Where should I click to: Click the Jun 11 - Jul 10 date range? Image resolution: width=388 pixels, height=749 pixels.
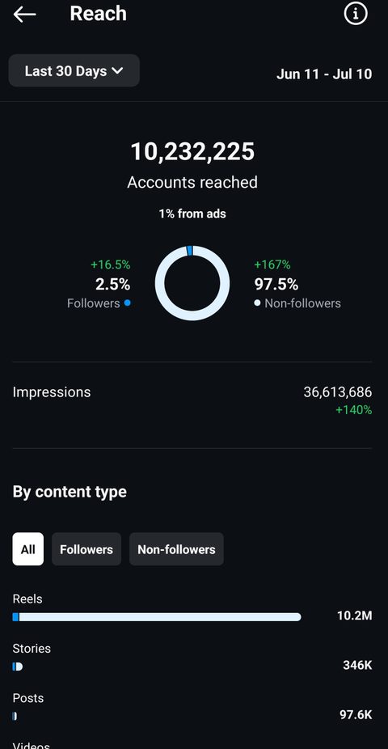(324, 74)
